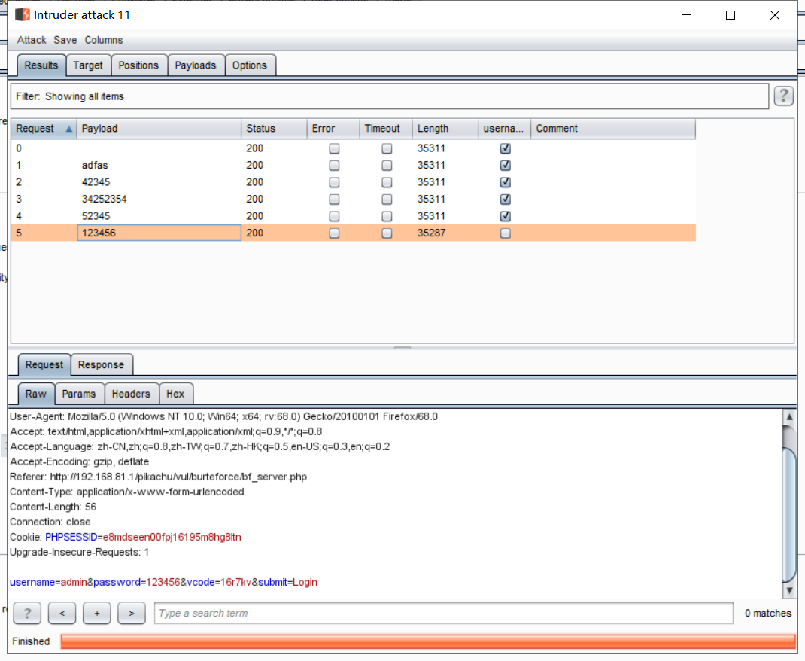Select the row with payload 42345
The image size is (805, 661).
353,182
